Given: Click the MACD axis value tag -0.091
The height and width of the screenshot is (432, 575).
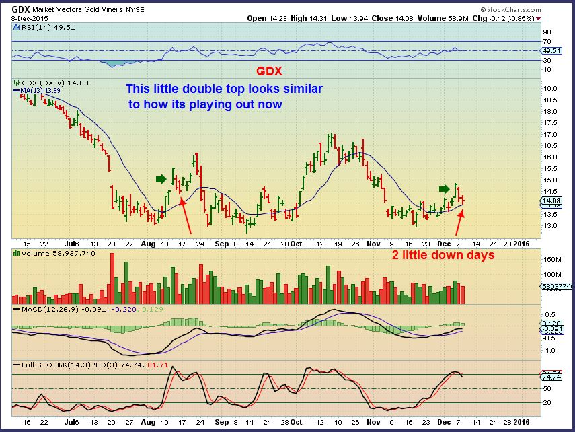Looking at the screenshot, I should pos(552,329).
